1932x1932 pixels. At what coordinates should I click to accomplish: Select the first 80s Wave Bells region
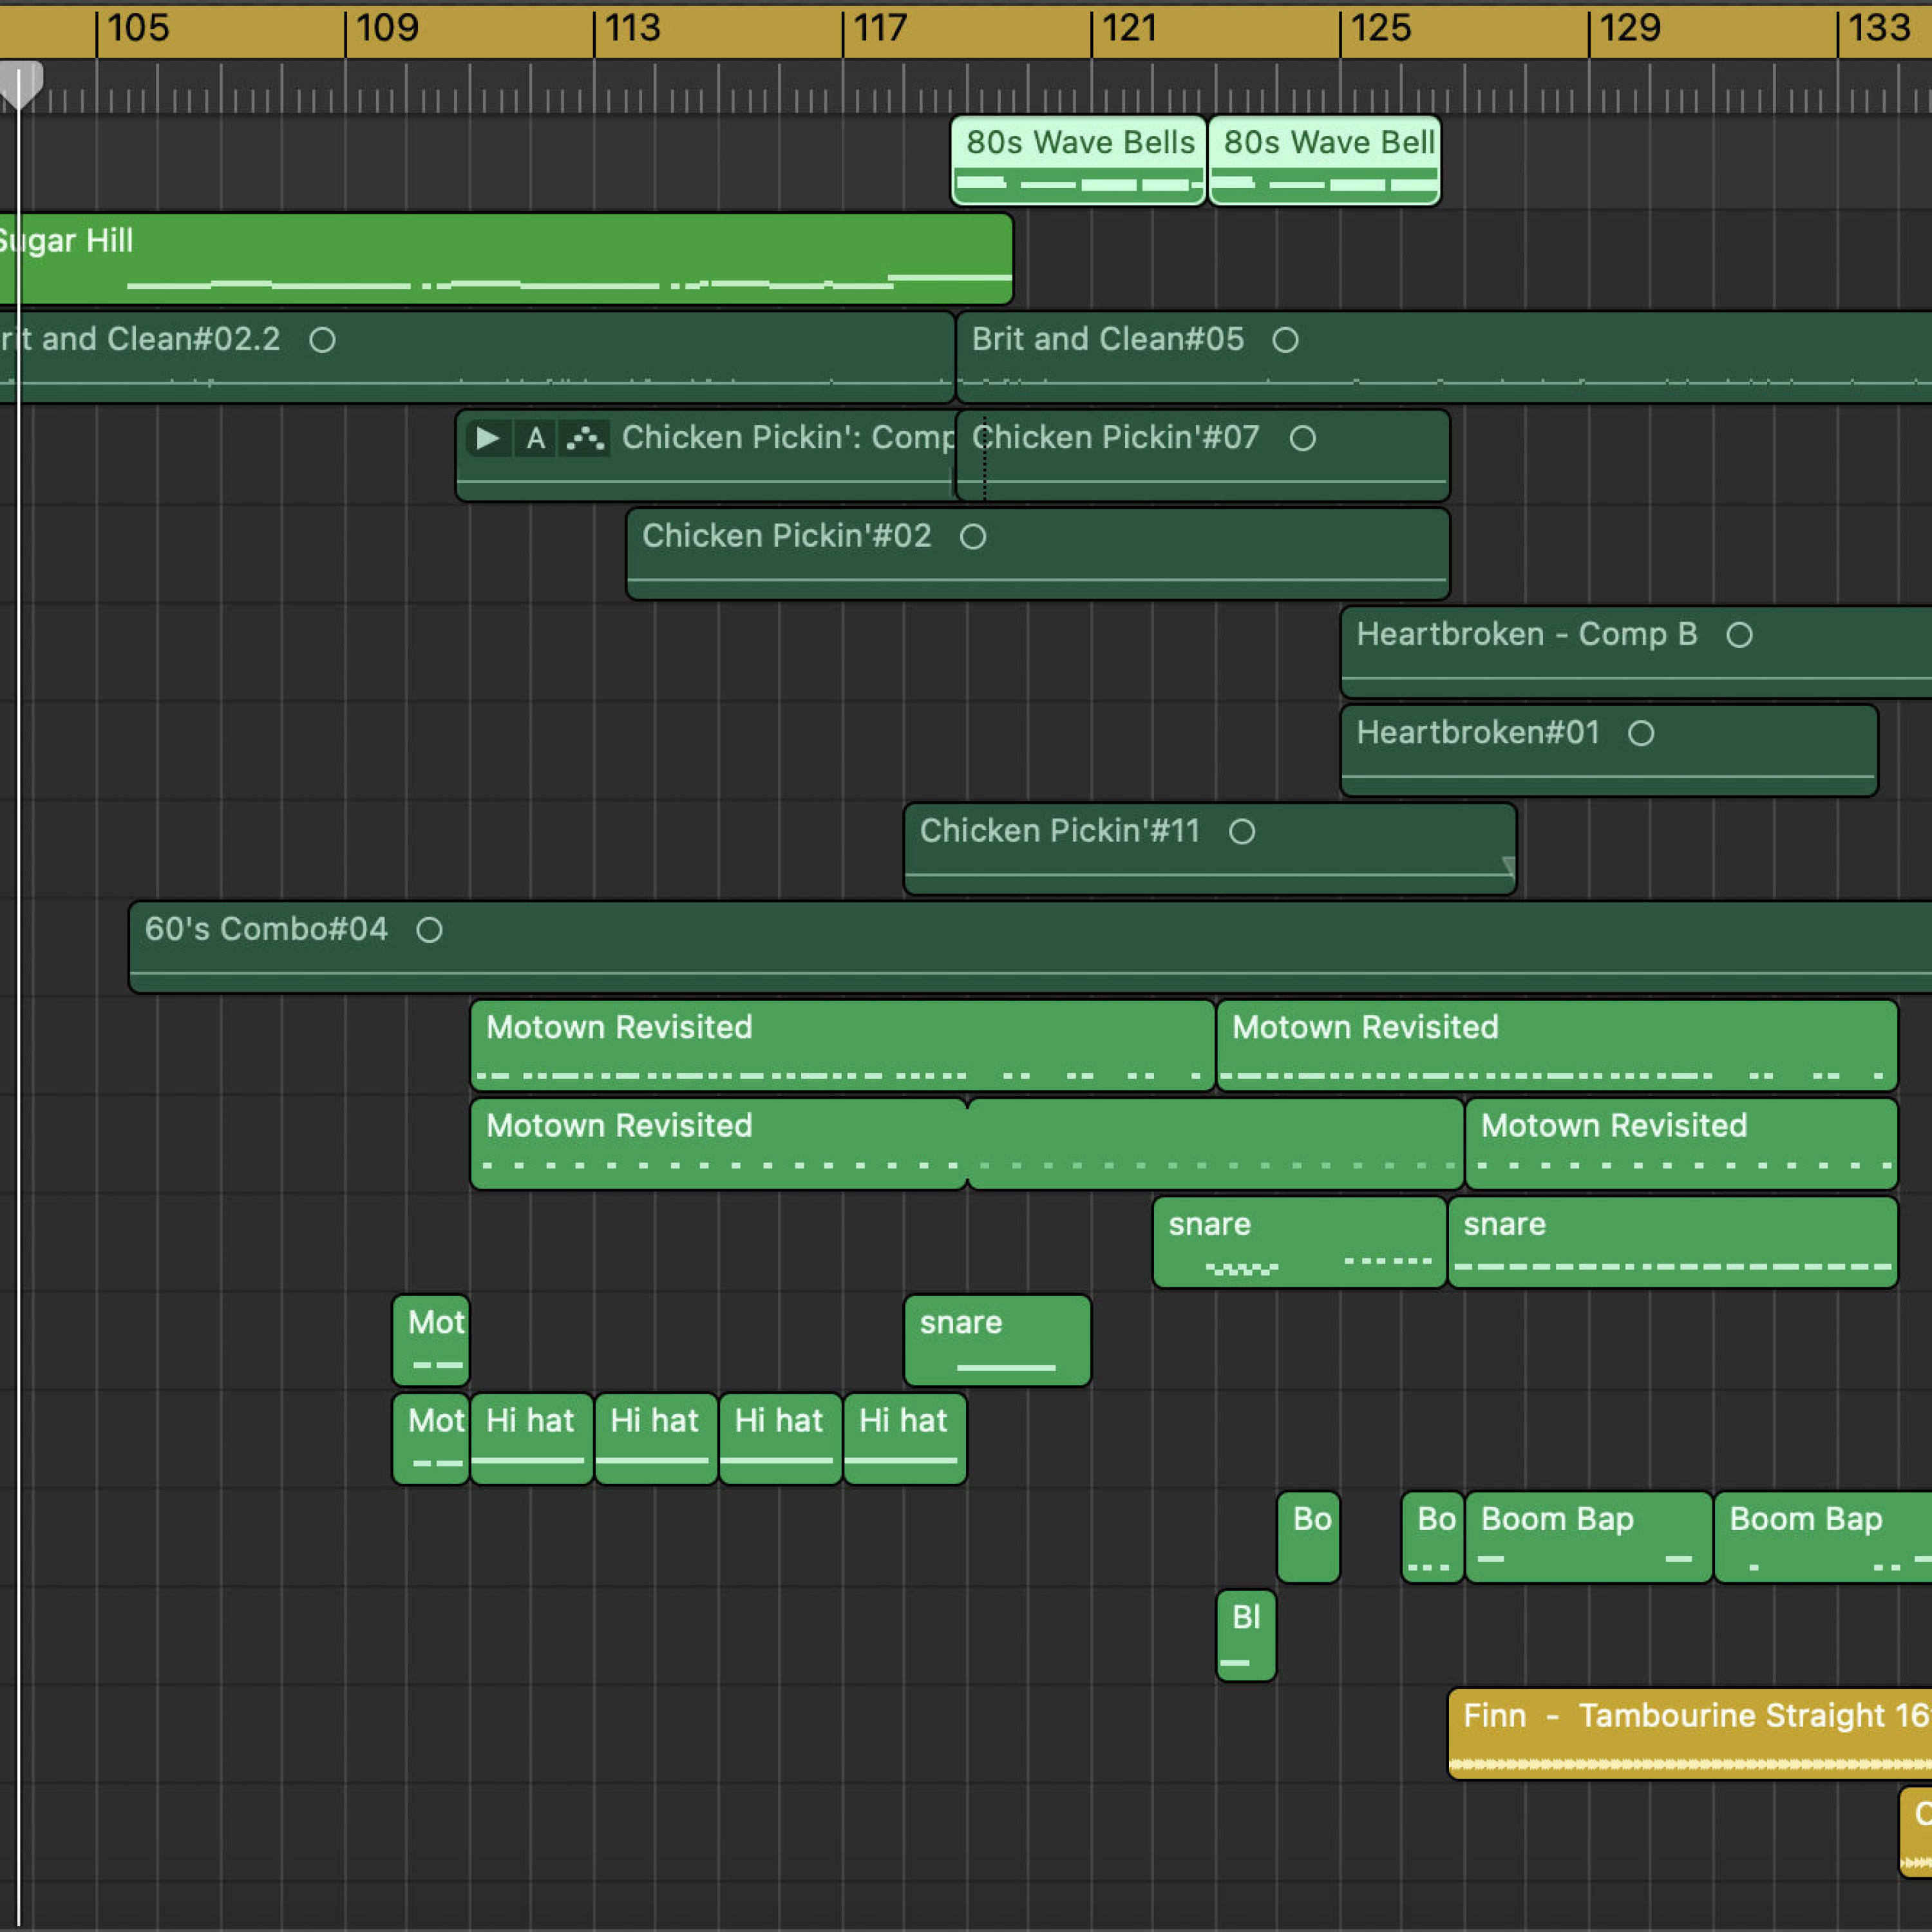point(1078,160)
